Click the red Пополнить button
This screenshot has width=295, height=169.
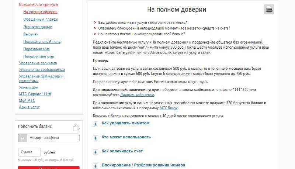(49, 168)
